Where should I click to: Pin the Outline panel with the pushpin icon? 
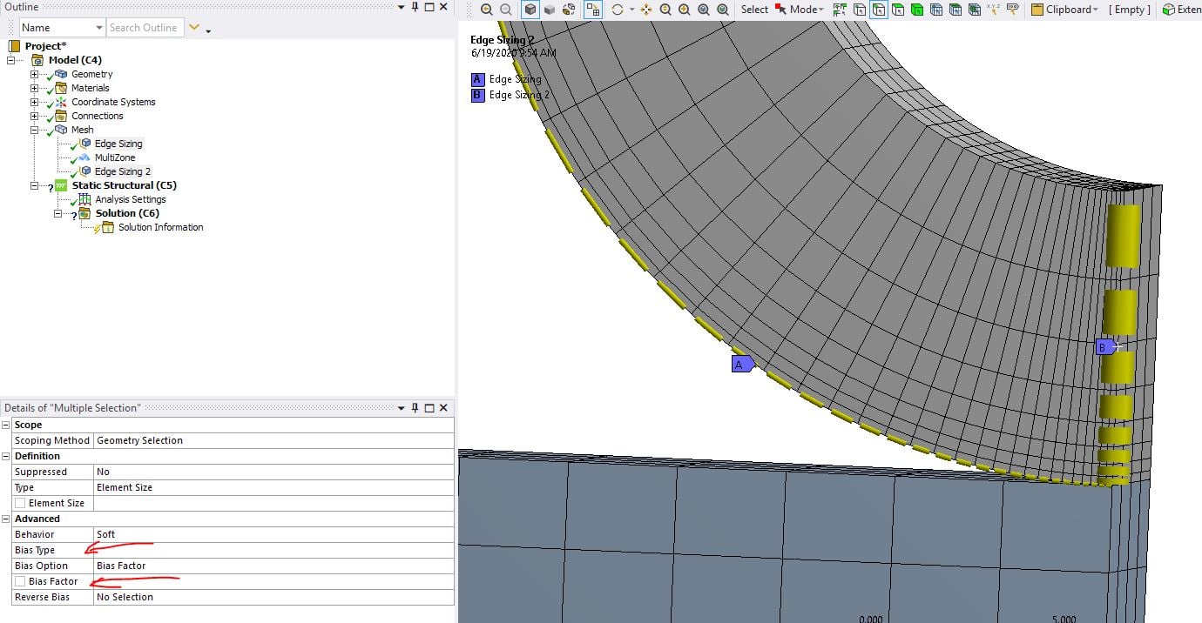(x=415, y=7)
